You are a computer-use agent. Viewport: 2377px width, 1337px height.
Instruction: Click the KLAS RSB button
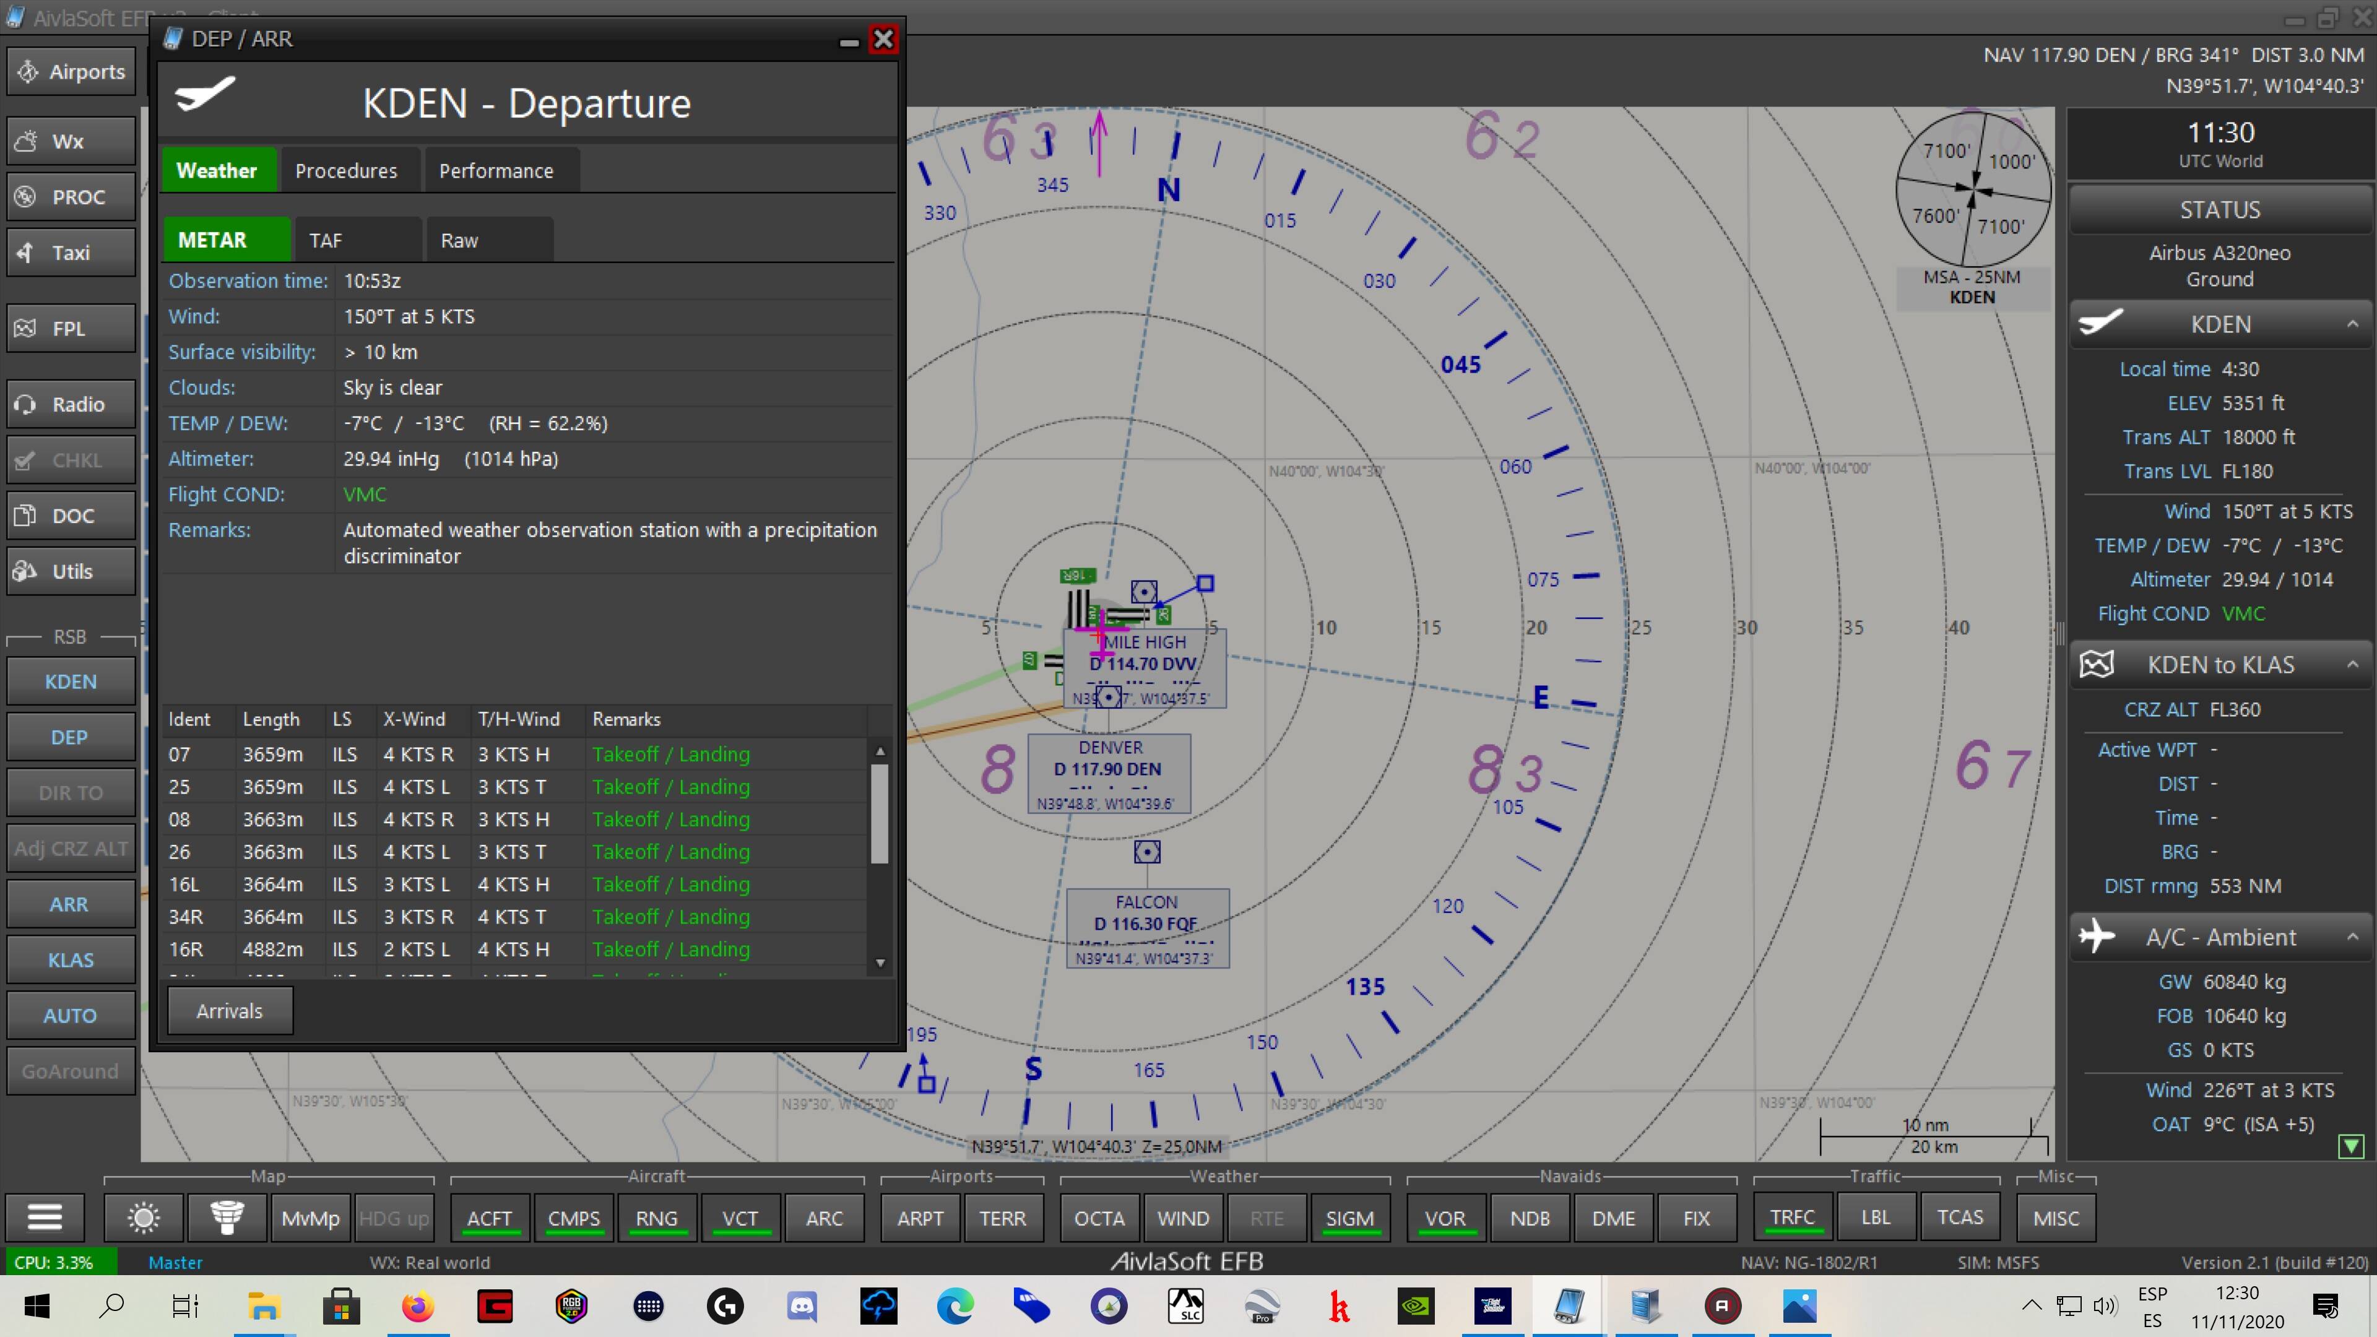pyautogui.click(x=71, y=959)
